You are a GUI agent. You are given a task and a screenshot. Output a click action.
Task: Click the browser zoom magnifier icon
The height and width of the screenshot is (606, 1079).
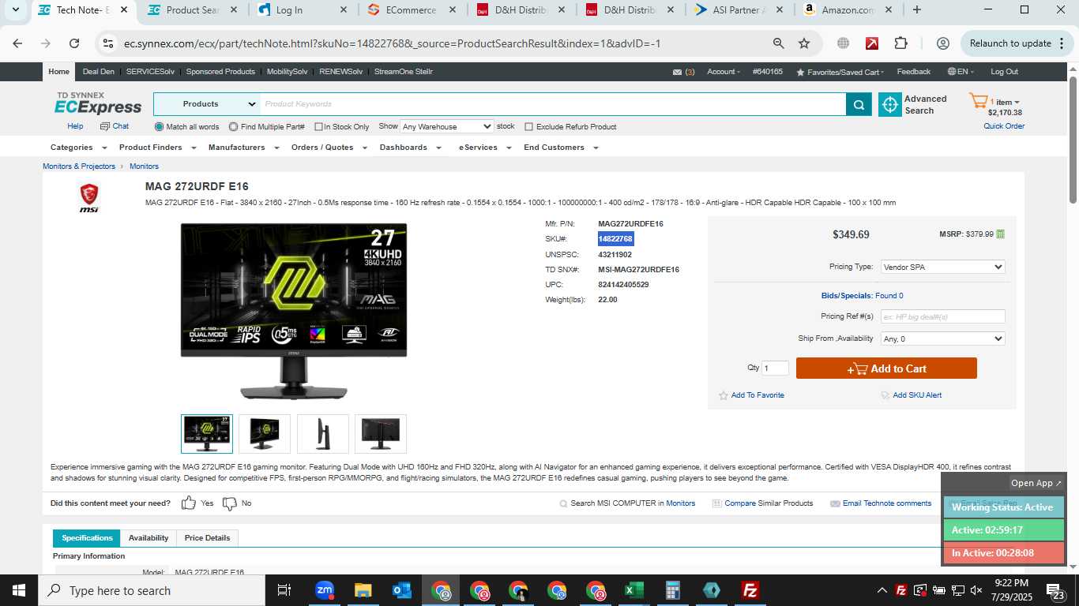pos(779,43)
